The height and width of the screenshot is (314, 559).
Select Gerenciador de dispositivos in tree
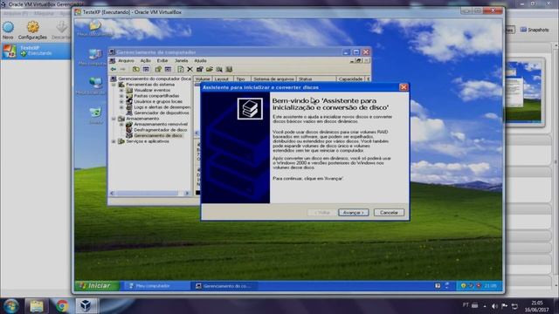(161, 113)
